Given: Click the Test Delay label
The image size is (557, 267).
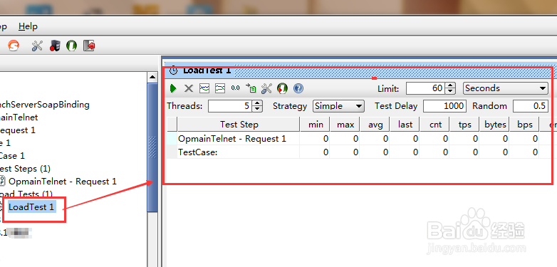Looking at the screenshot, I should coord(396,106).
